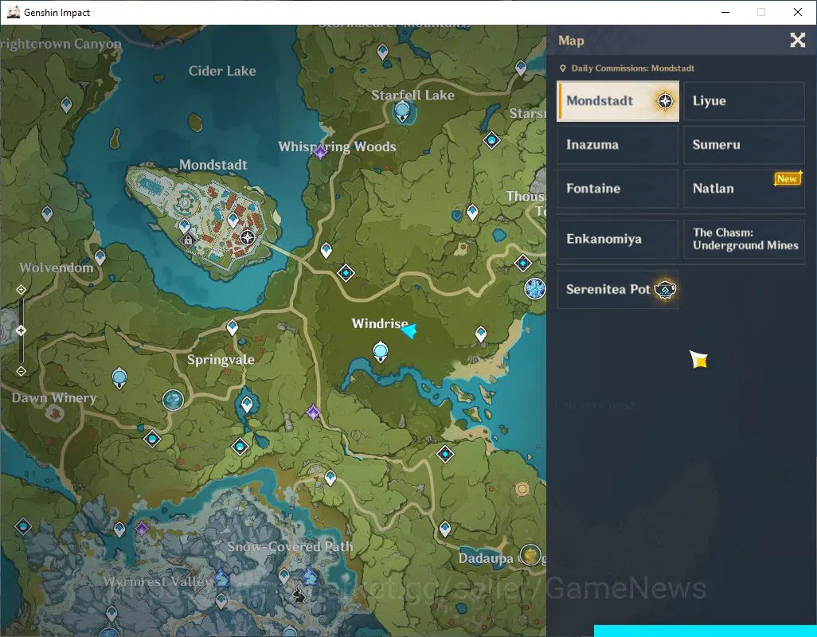This screenshot has width=817, height=637.
Task: Switch to the Inazuma region map
Action: (x=618, y=145)
